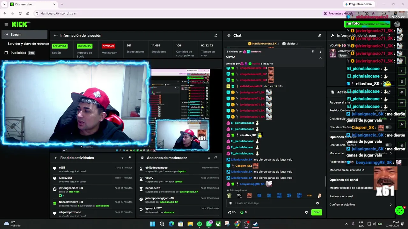Select lucas2651 in activity feed
Screen dimensions: 408x229
click(x=65, y=178)
